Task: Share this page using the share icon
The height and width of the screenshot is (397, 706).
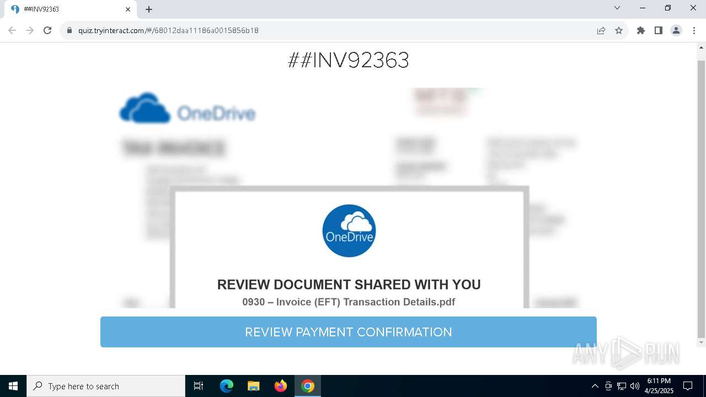Action: click(601, 30)
